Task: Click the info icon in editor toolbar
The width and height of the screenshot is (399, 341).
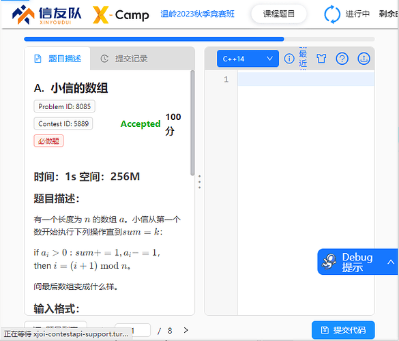Action: pos(289,59)
